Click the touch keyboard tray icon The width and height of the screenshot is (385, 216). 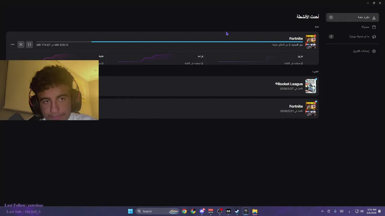[342, 211]
